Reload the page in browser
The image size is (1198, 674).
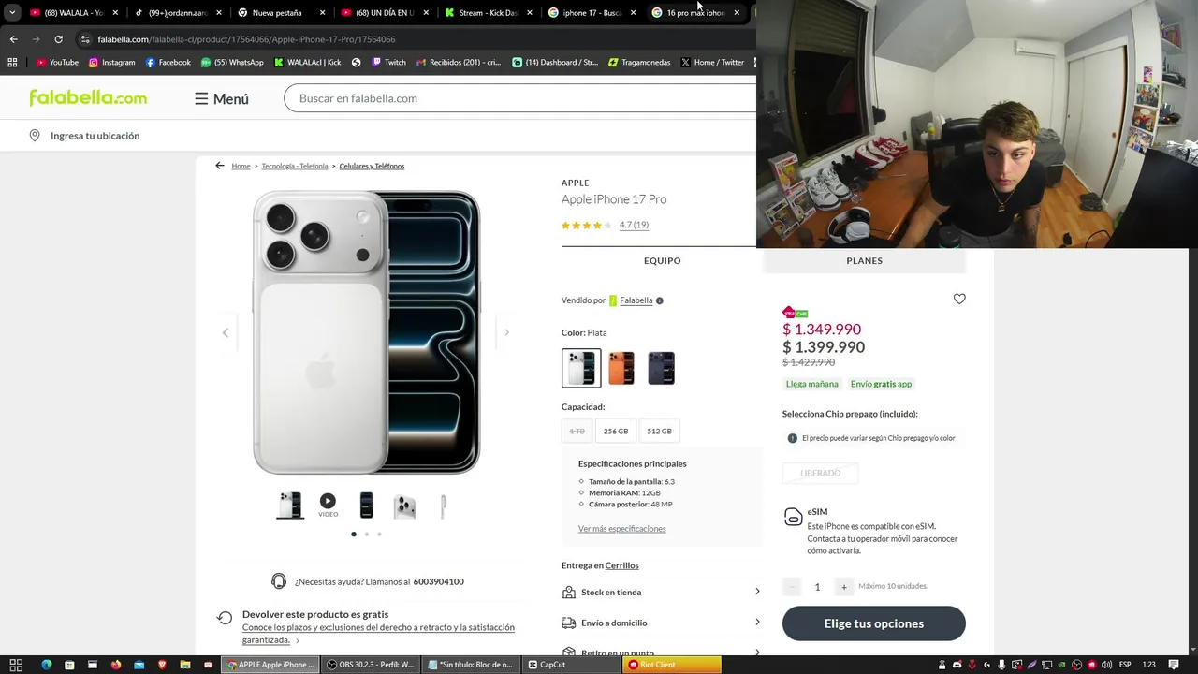(x=58, y=39)
